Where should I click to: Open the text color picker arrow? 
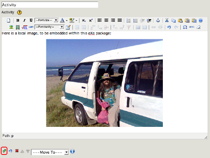pyautogui.click(x=67, y=21)
